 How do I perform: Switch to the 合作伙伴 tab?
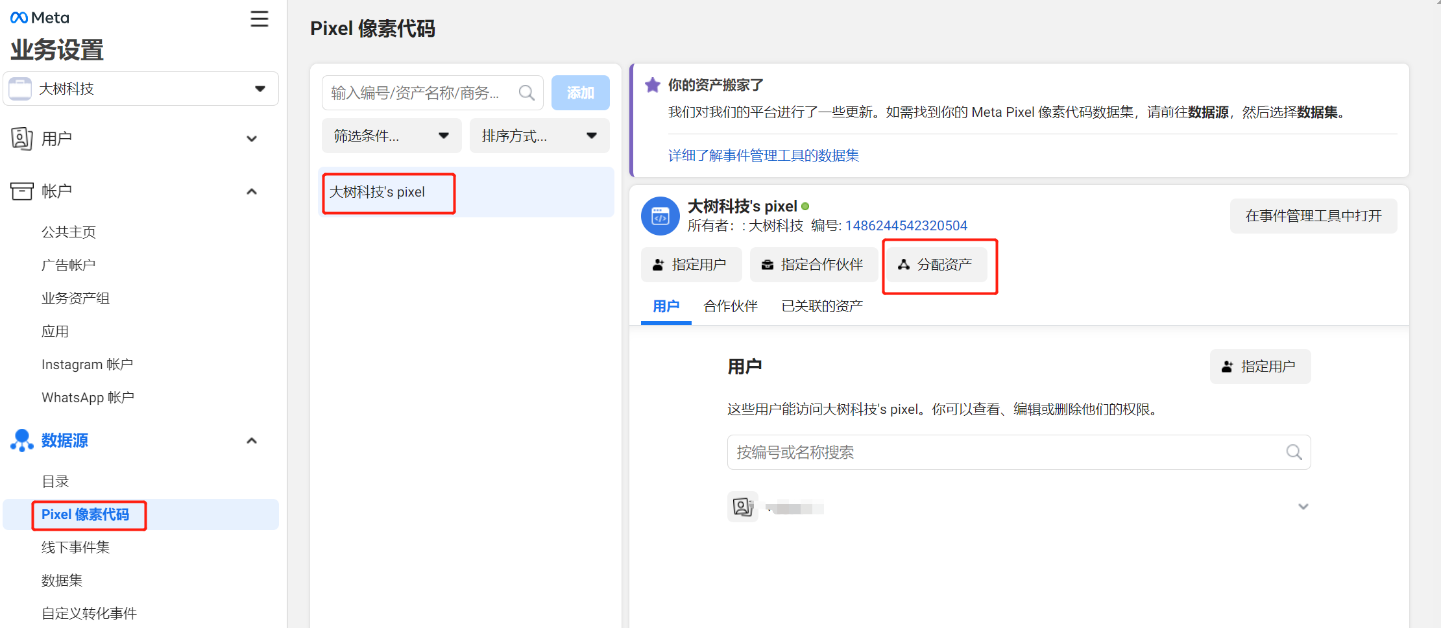coord(731,306)
